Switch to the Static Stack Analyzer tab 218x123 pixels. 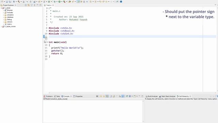pos(167,96)
